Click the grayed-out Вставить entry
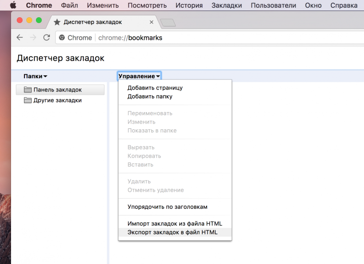This screenshot has width=364, height=264. [175, 165]
